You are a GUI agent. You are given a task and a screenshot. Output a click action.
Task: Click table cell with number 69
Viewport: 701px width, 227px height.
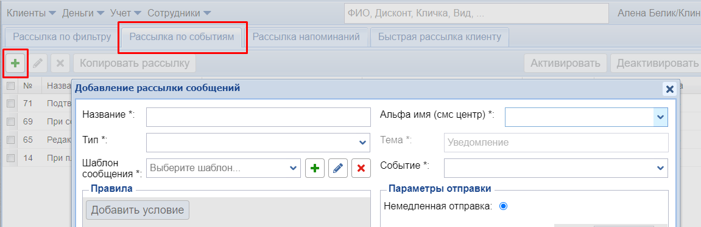28,121
